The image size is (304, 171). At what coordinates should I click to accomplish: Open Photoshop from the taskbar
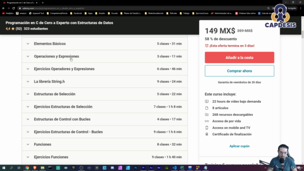coord(135,168)
